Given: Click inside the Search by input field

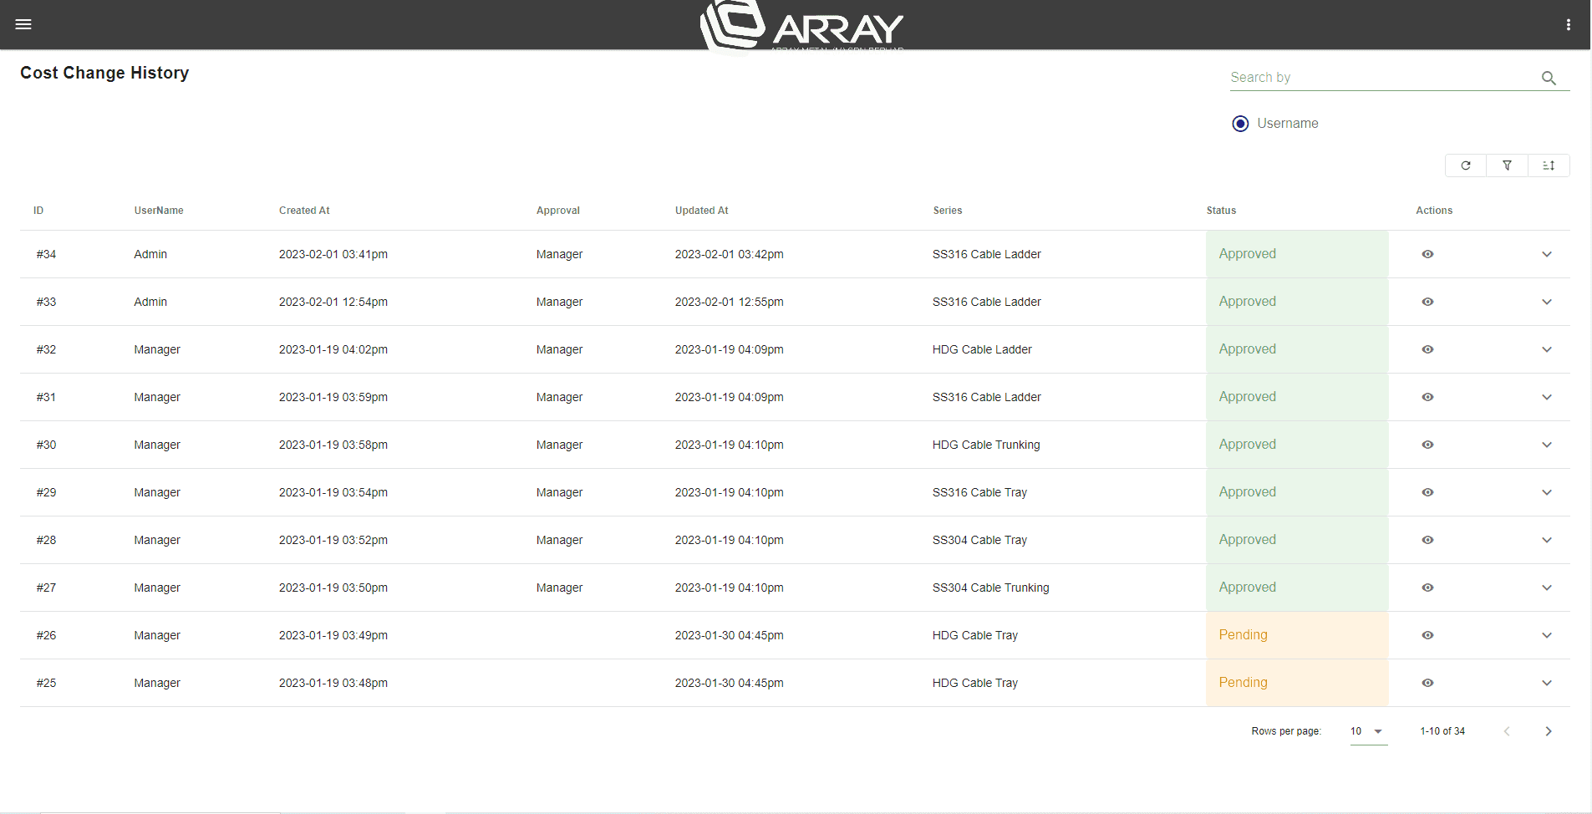Looking at the screenshot, I should coord(1379,77).
